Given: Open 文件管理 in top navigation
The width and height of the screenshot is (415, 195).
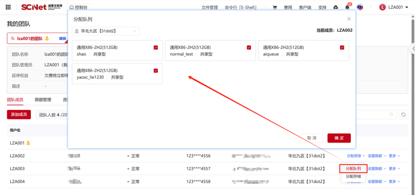Looking at the screenshot, I should [x=210, y=7].
